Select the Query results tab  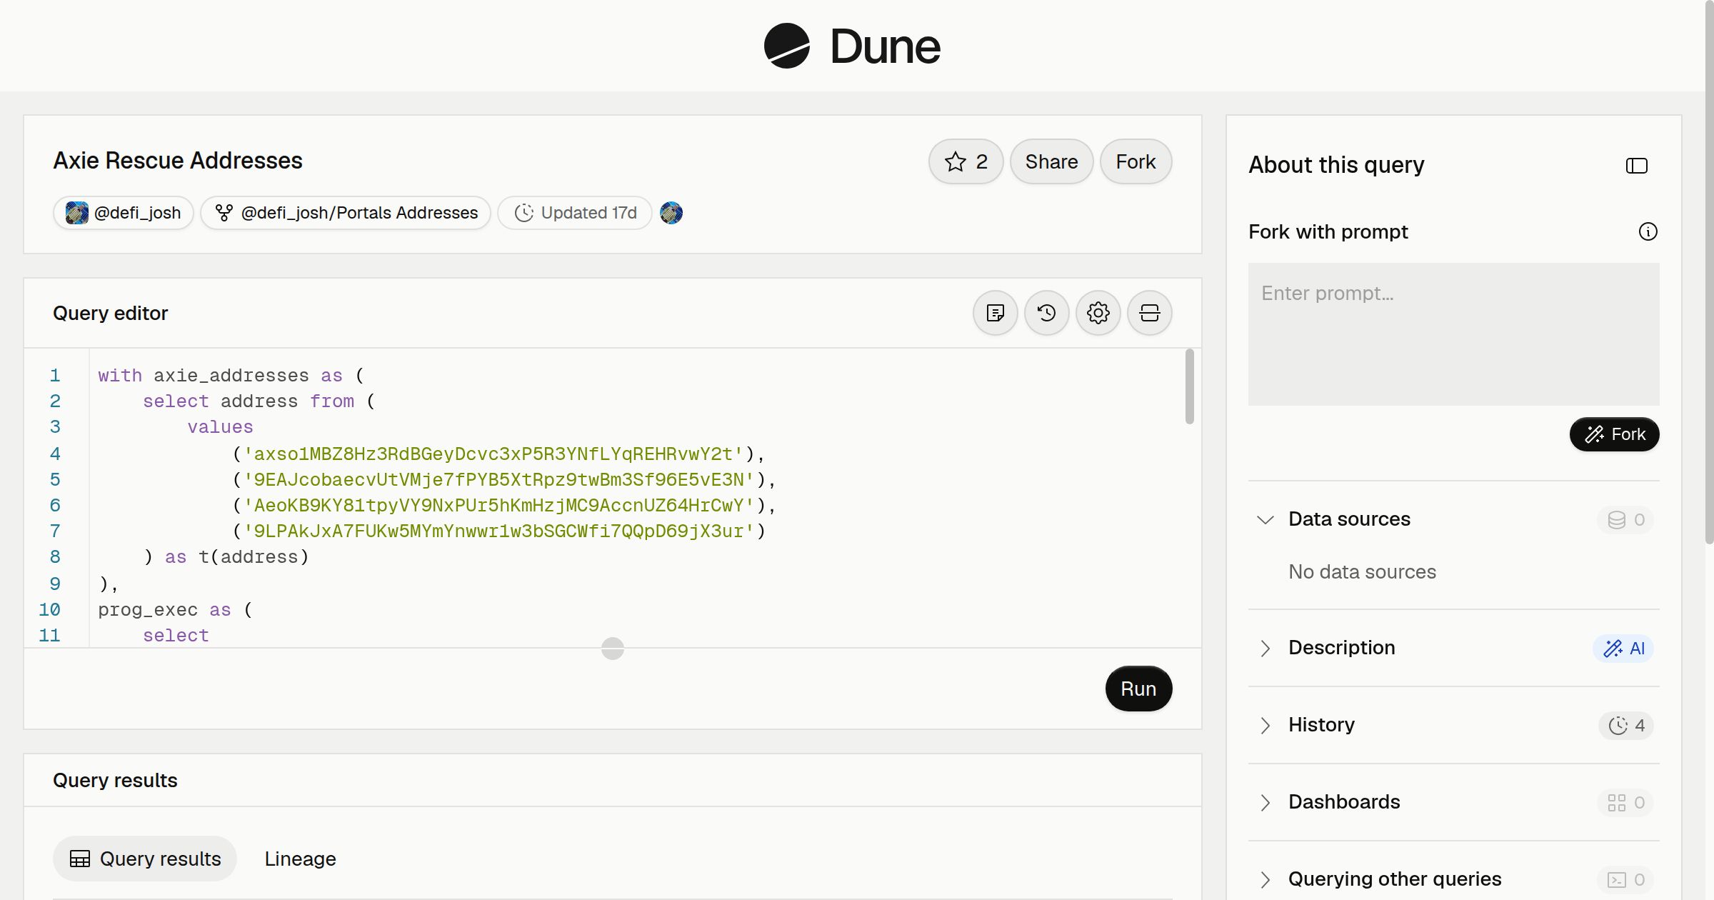pos(145,859)
